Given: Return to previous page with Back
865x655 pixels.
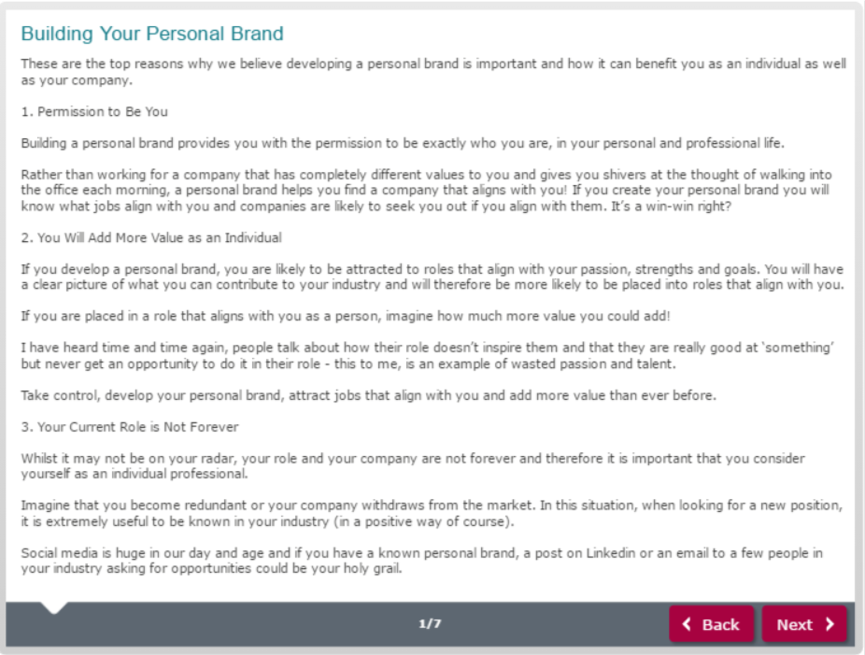Looking at the screenshot, I should click(x=711, y=624).
